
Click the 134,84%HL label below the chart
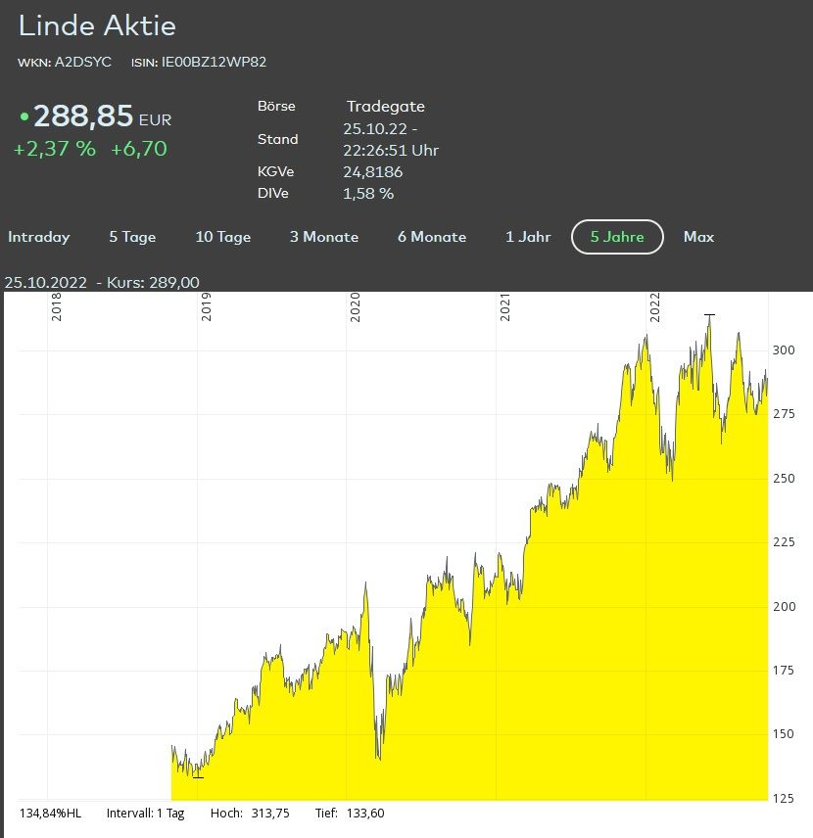click(x=51, y=813)
